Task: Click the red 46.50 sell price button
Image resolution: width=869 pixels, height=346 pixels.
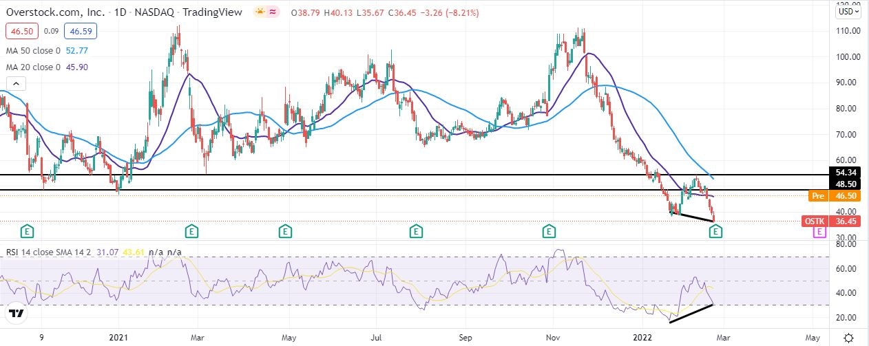Action: [x=21, y=31]
